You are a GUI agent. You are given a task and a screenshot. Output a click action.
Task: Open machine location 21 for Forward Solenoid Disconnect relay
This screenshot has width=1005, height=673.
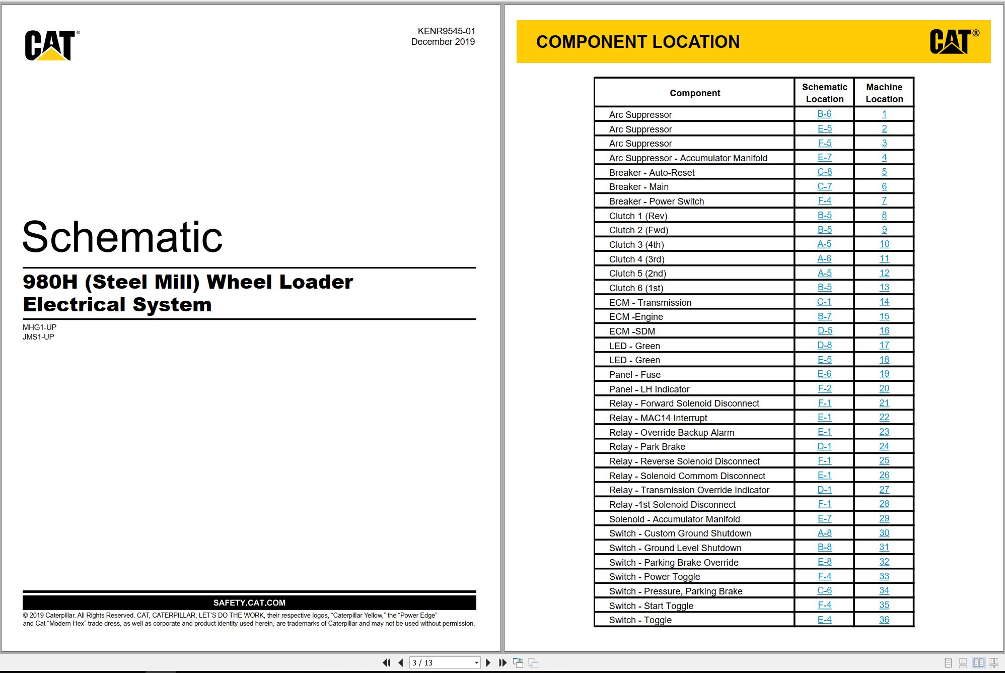tap(884, 403)
